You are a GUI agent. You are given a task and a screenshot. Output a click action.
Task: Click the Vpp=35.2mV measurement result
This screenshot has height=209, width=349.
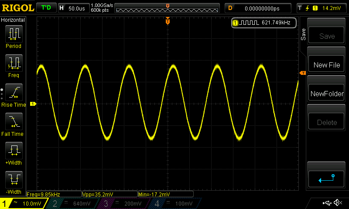point(110,194)
